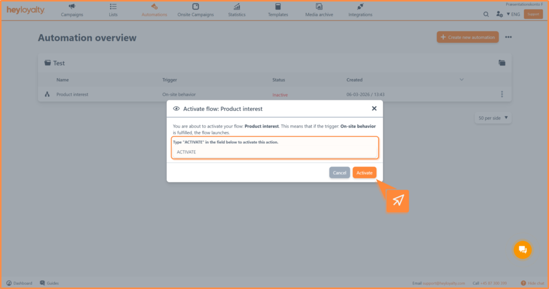Click the folder icon on Test row right side
Viewport: 549px width, 289px height.
click(x=502, y=63)
